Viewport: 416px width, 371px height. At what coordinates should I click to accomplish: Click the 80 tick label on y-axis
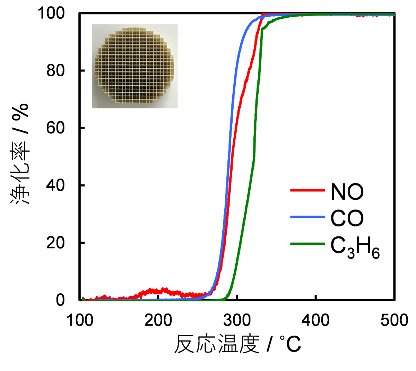click(x=55, y=71)
